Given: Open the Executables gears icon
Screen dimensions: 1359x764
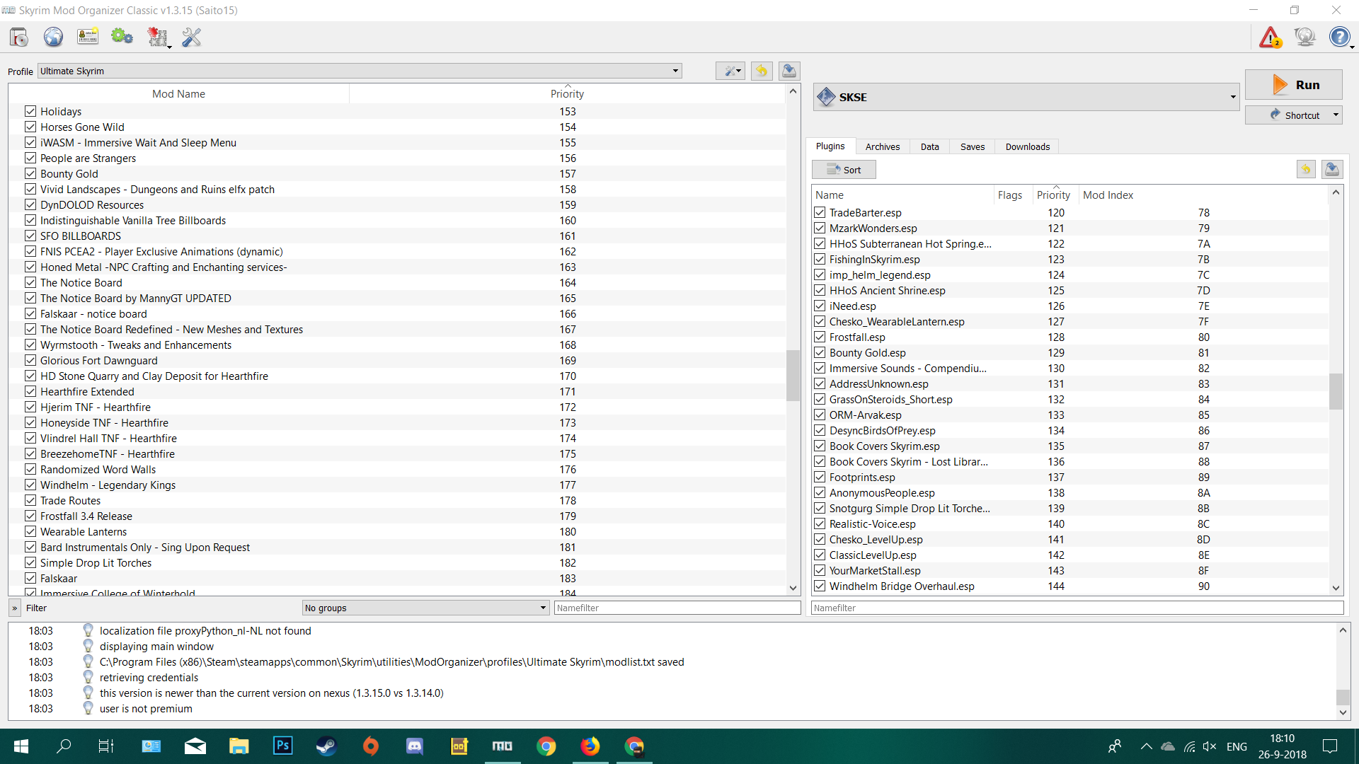Looking at the screenshot, I should [122, 37].
